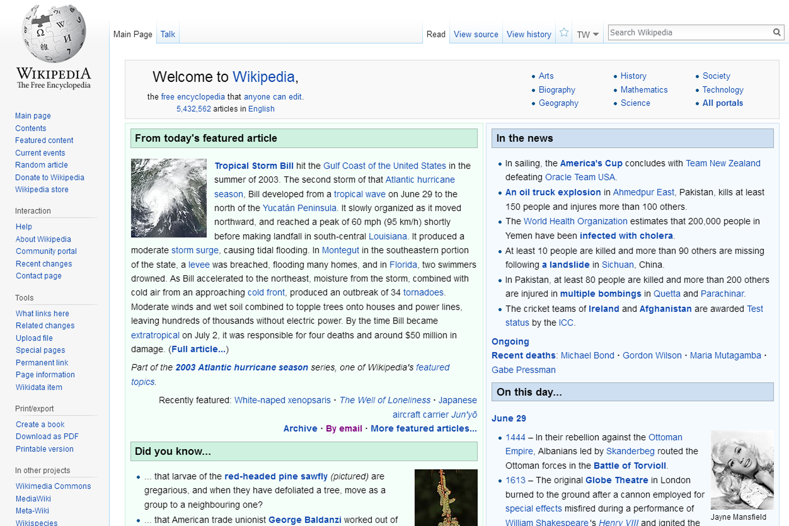This screenshot has height=526, width=789.
Task: Open the red-headed pine sawfly picture
Action: click(446, 497)
